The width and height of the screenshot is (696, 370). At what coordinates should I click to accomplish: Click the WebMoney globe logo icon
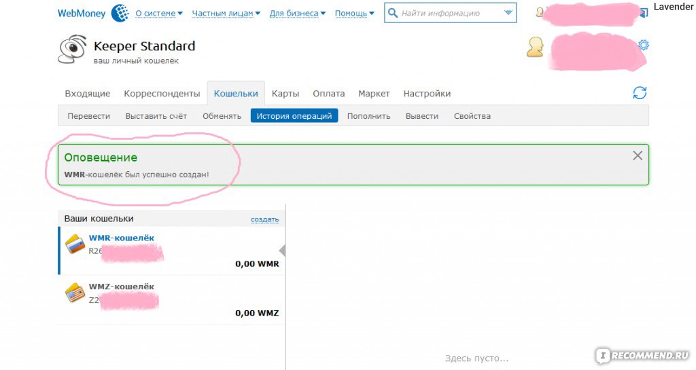(x=120, y=13)
